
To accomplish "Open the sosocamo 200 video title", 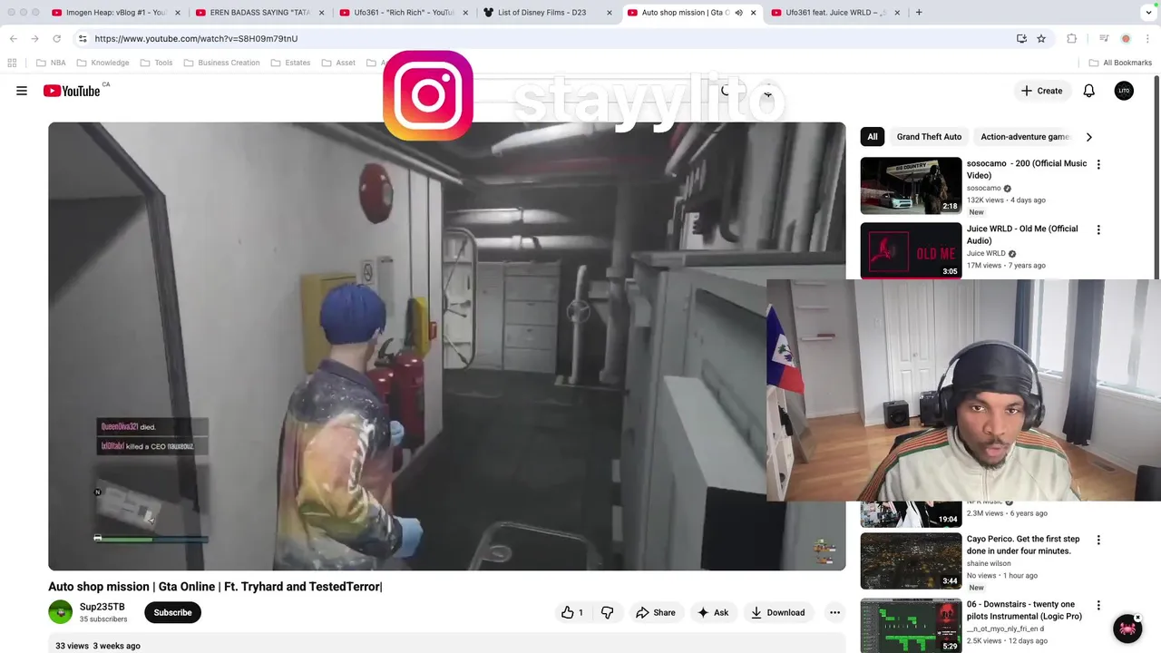I will coord(1026,170).
